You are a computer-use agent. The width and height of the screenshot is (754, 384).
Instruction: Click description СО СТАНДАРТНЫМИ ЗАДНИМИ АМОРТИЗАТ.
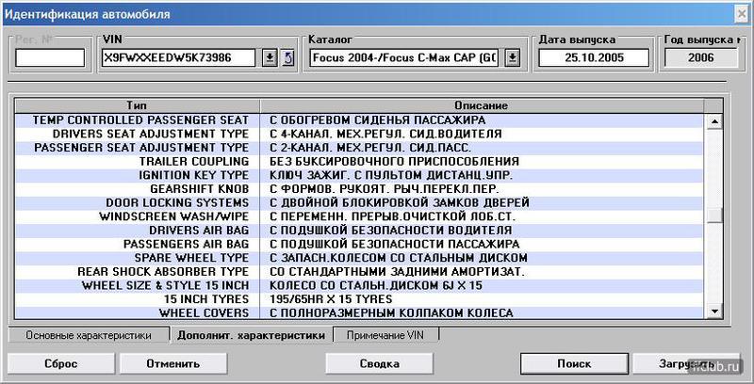(397, 272)
